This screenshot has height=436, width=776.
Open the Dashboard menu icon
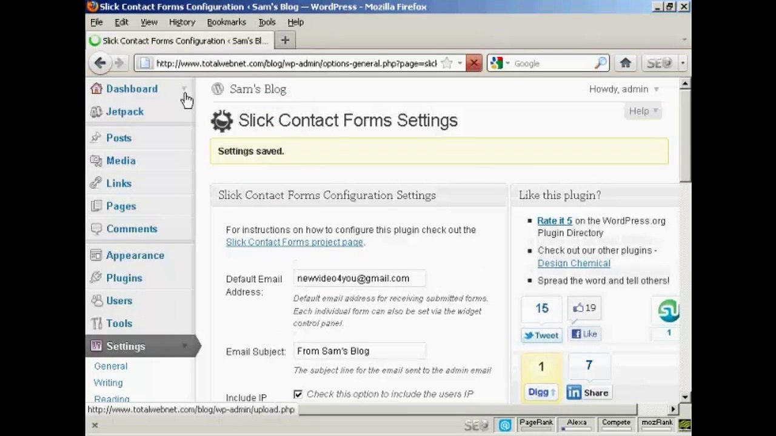(96, 89)
